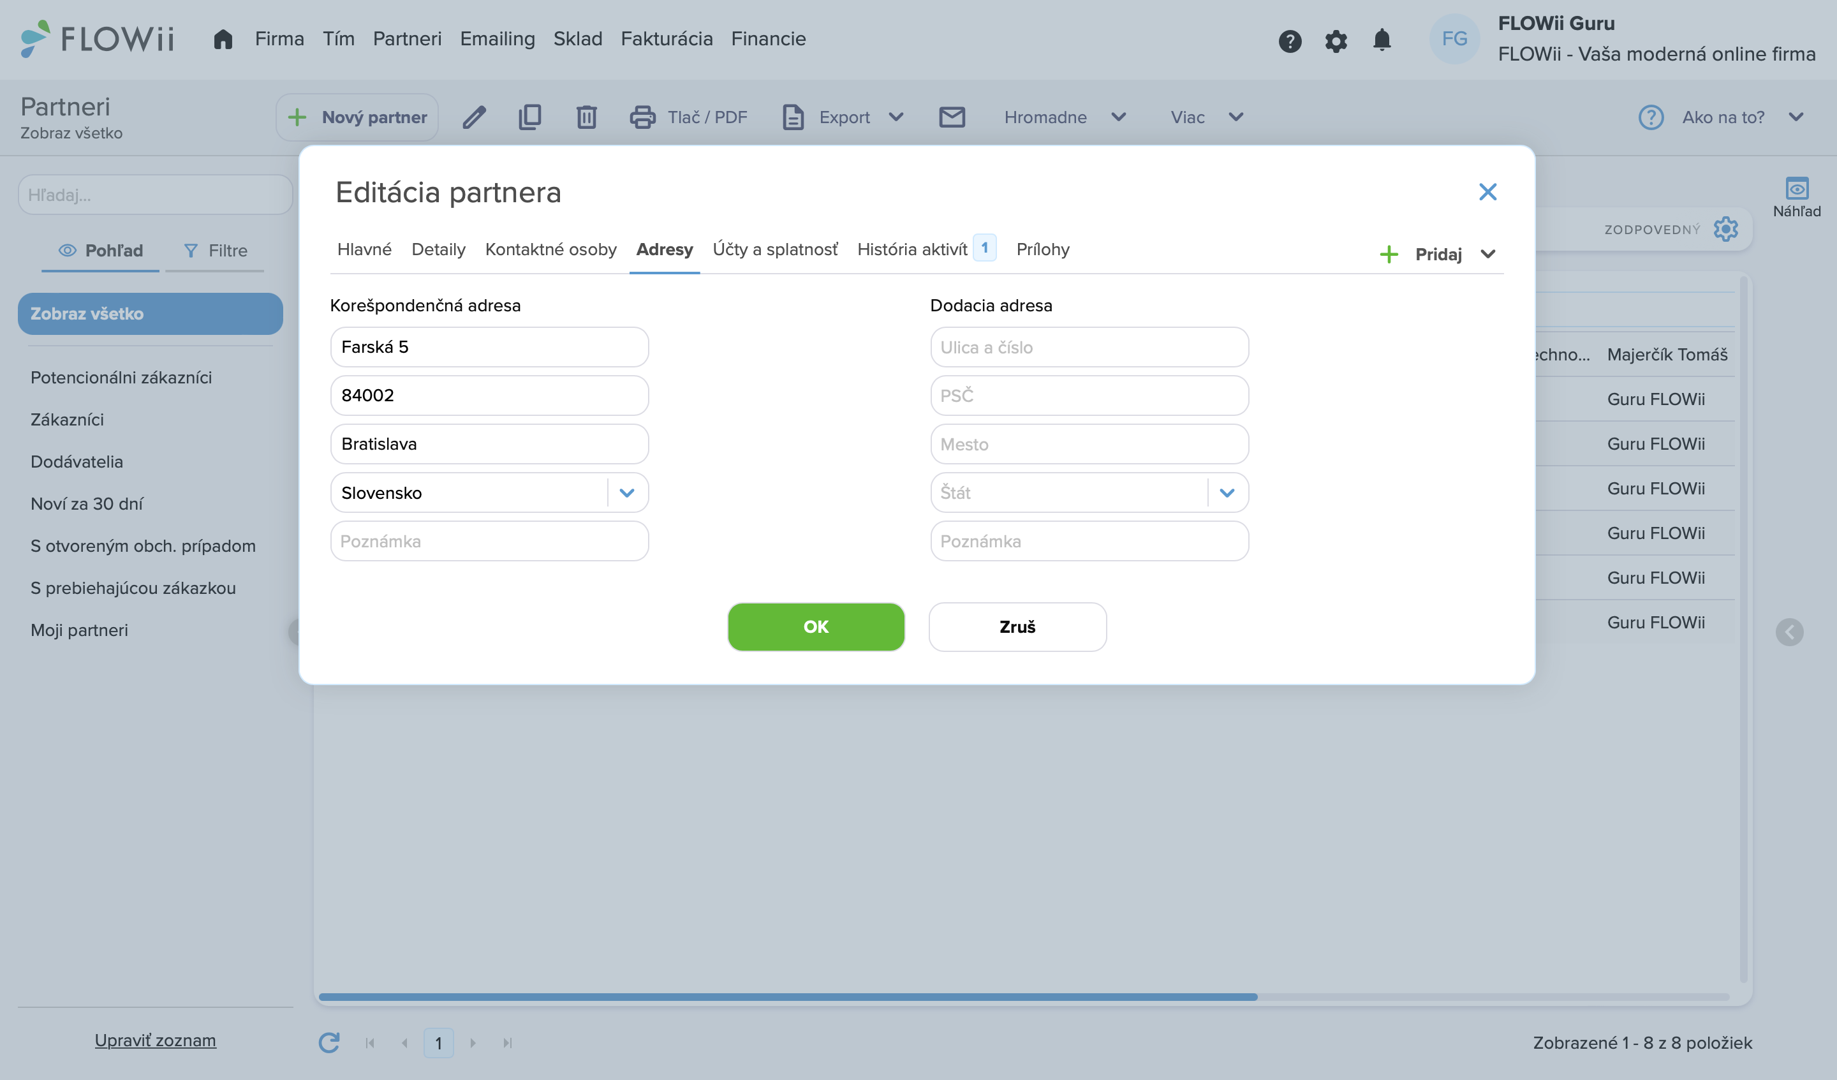Click the email envelope icon

(x=951, y=117)
